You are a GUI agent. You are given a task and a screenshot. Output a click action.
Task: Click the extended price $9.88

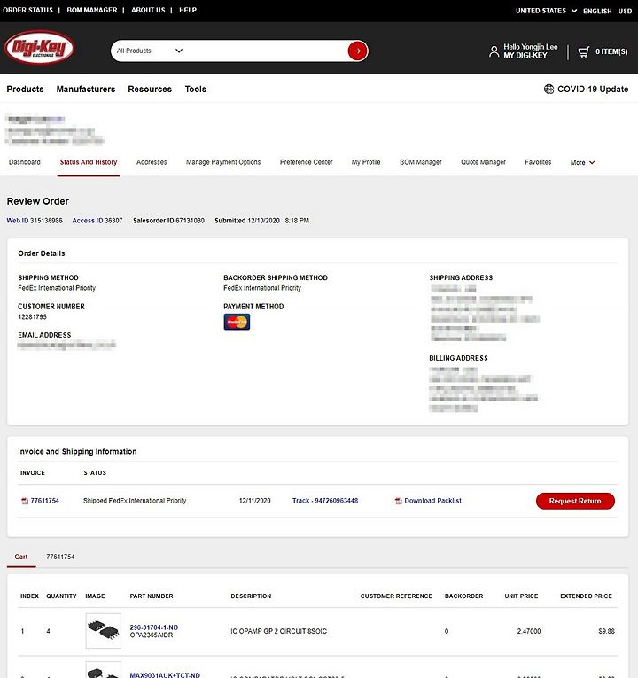(606, 631)
